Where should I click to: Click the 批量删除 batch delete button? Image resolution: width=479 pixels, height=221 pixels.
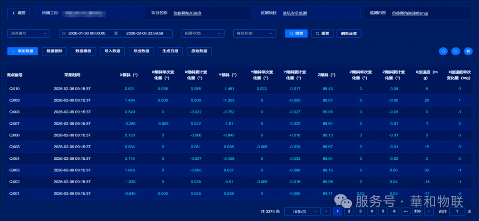(54, 51)
